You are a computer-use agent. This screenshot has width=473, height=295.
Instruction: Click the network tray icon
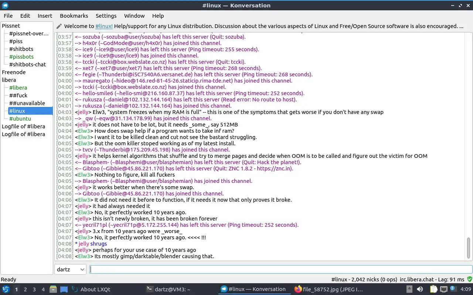(x=444, y=289)
